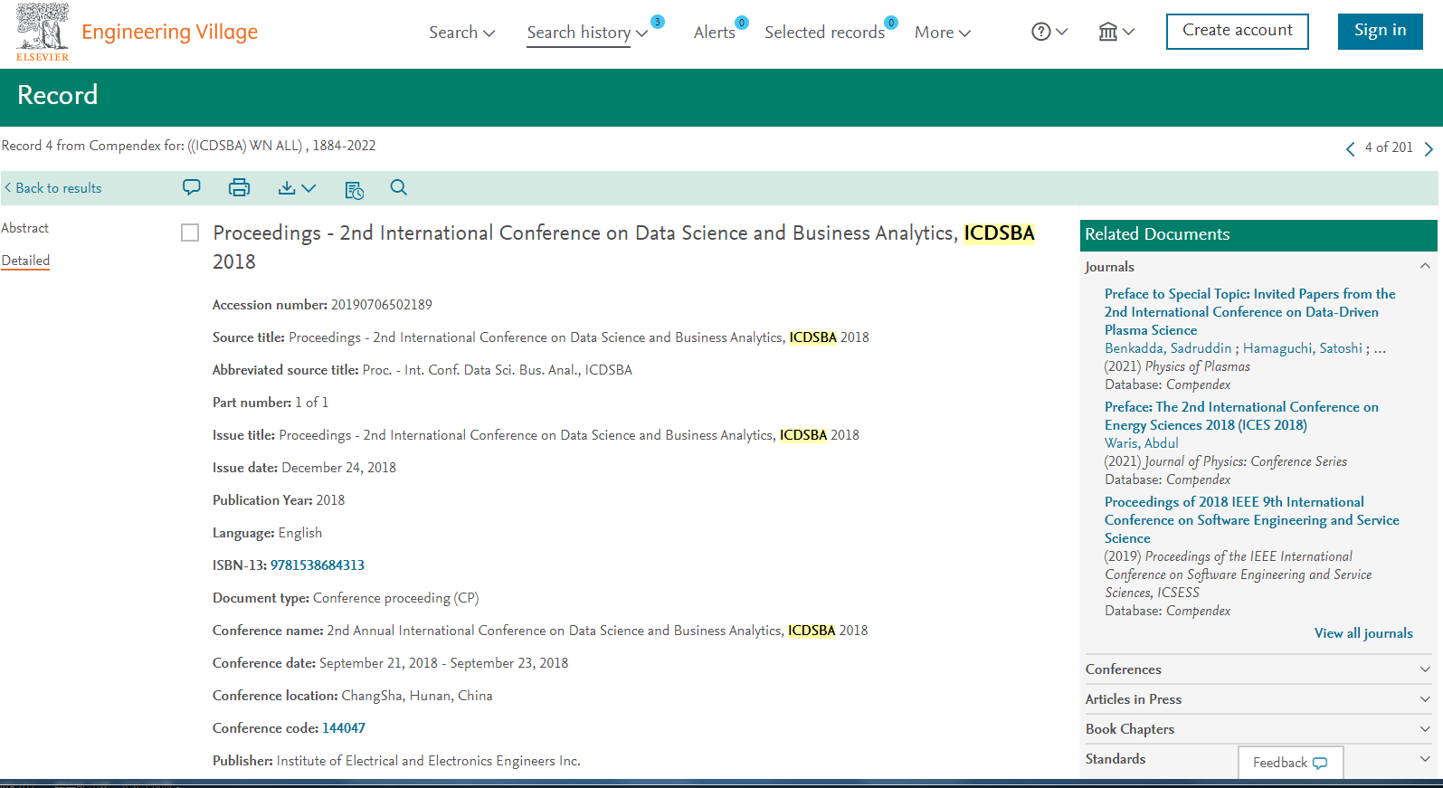Open Conference code 144047 link
Image resolution: width=1443 pixels, height=788 pixels.
pos(344,728)
